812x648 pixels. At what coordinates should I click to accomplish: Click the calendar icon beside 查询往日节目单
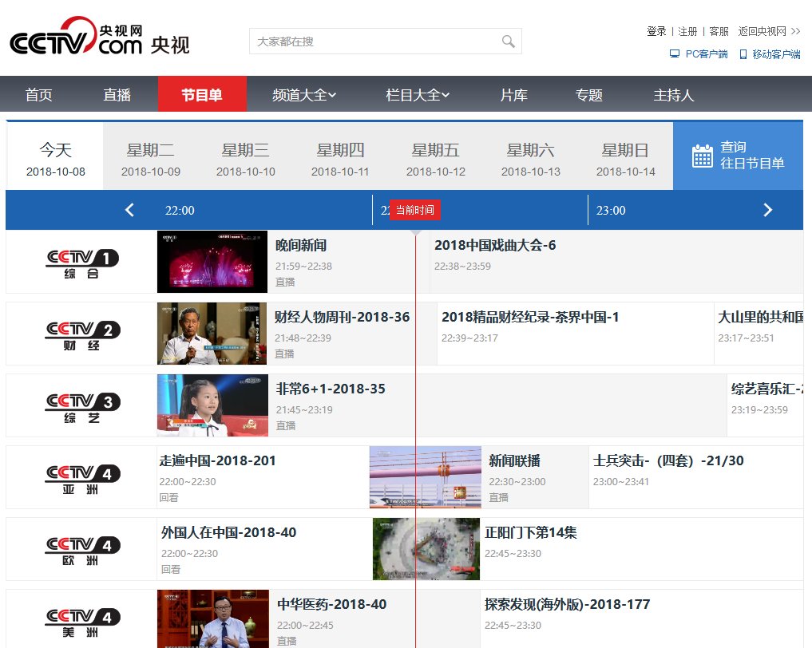[703, 156]
